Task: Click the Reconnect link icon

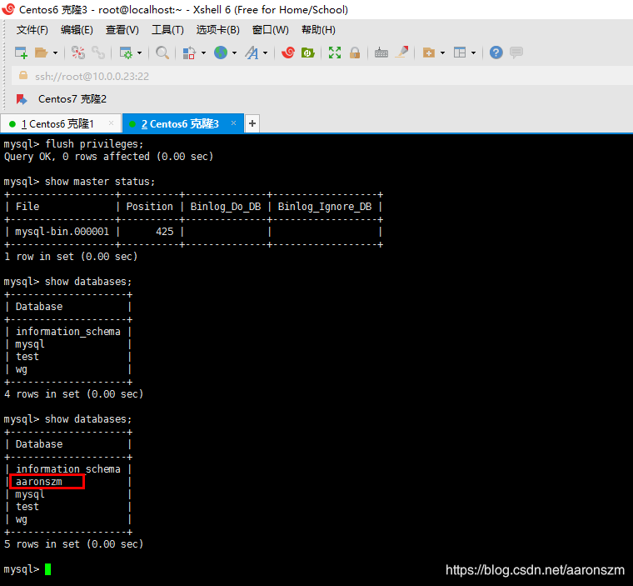Action: coord(98,53)
